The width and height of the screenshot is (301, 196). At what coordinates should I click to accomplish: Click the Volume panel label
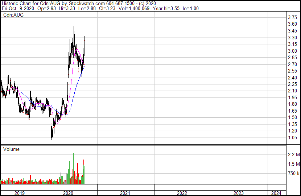11,149
